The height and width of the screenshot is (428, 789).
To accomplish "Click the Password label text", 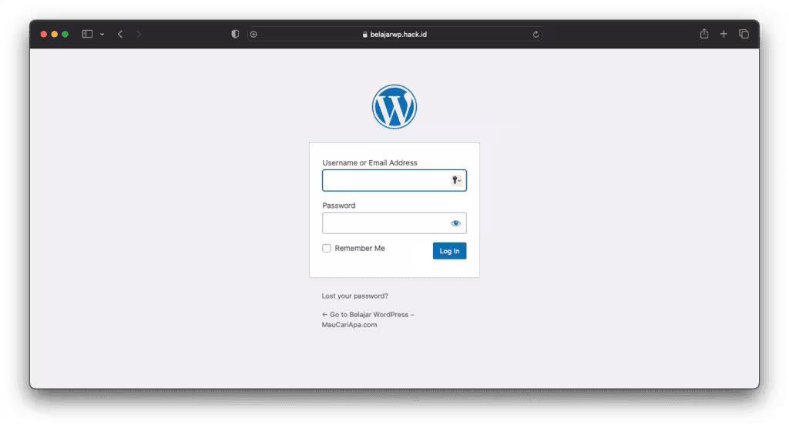I will pyautogui.click(x=339, y=206).
